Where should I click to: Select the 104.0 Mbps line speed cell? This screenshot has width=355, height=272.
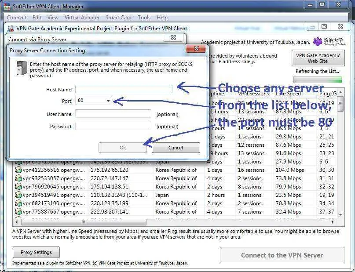(x=290, y=170)
